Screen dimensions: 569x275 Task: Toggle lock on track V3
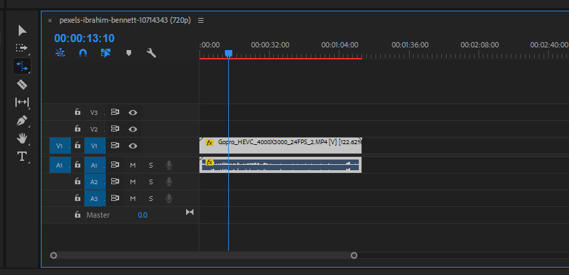pyautogui.click(x=77, y=112)
